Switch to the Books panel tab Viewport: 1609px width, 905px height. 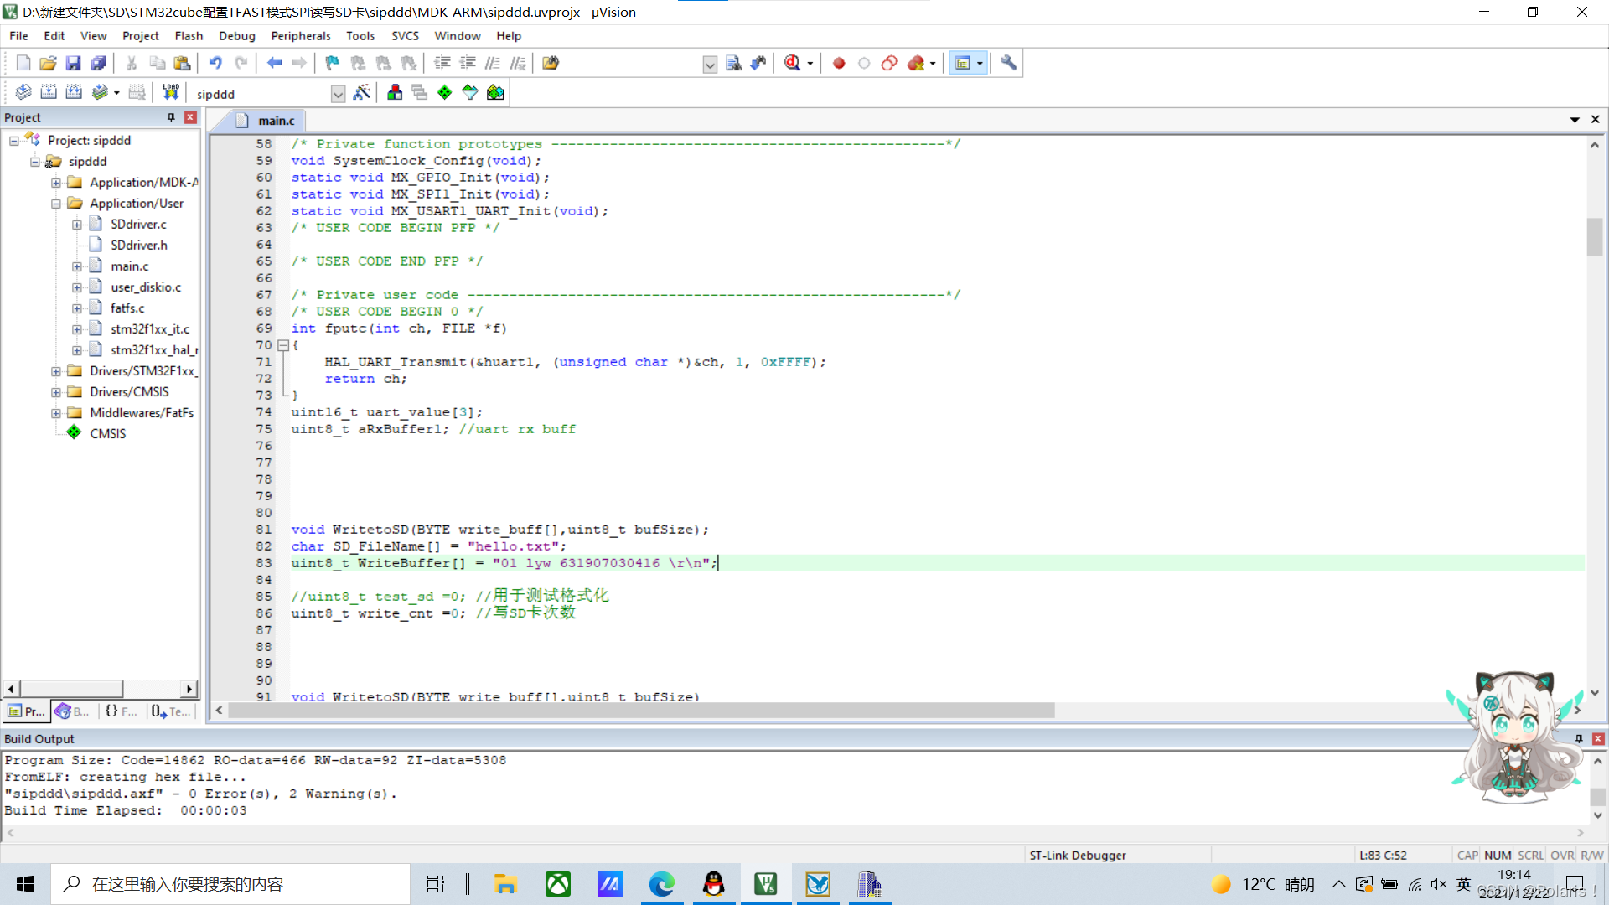pyautogui.click(x=73, y=711)
